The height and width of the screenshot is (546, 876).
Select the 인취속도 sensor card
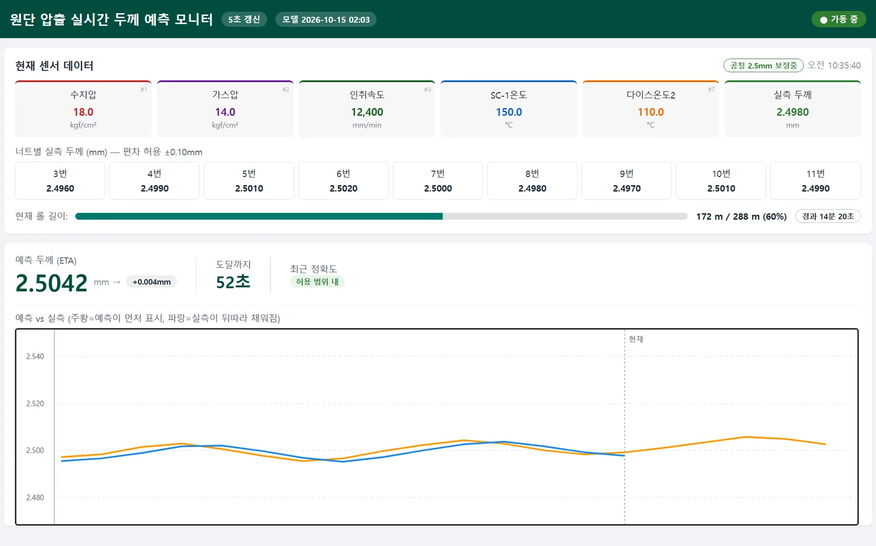pos(367,109)
